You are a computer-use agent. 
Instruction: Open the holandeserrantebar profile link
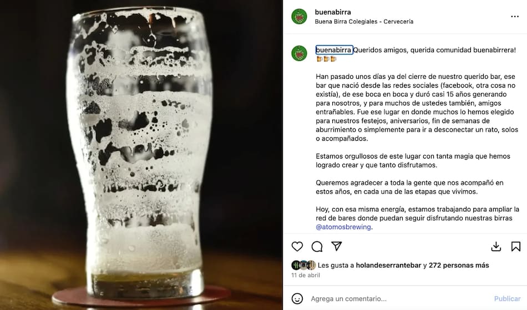click(388, 265)
